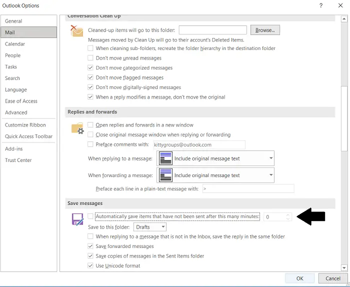Uncheck Save copies in Sent Items folder
This screenshot has width=350, height=287.
[90, 256]
